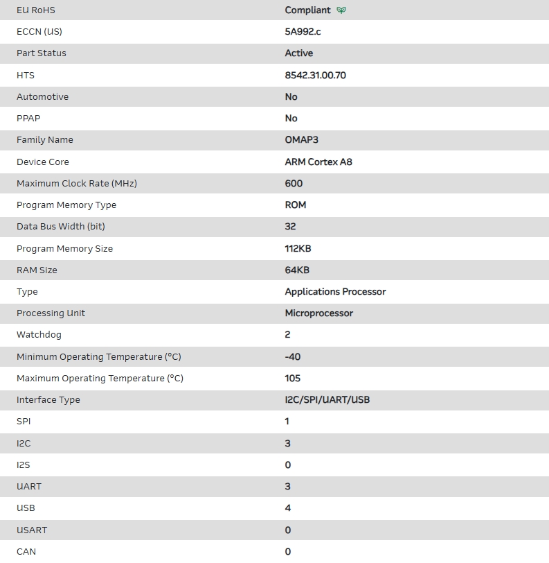This screenshot has width=549, height=563.
Task: Click the Part Status Active value
Action: pyautogui.click(x=299, y=53)
